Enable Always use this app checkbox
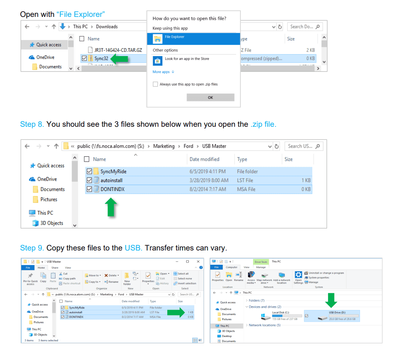The width and height of the screenshot is (400, 355). click(155, 84)
